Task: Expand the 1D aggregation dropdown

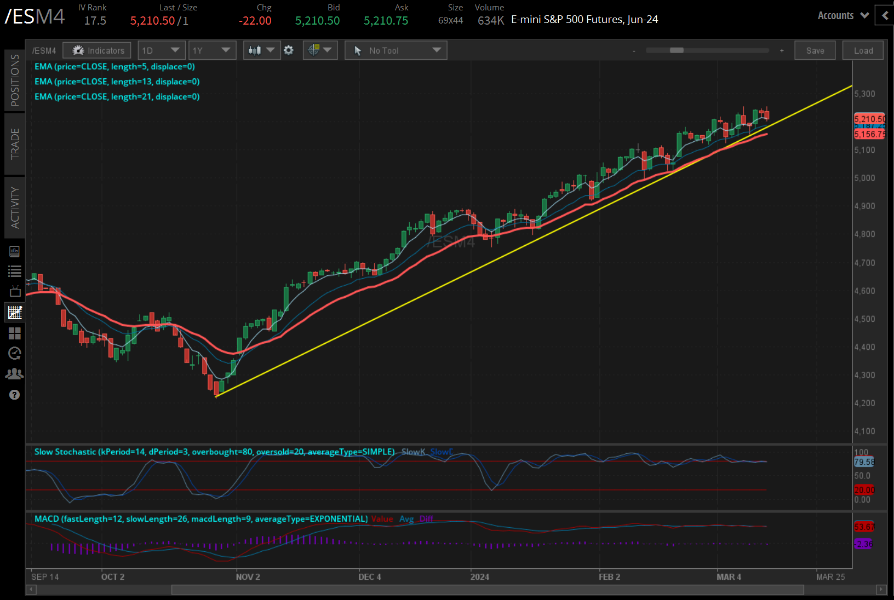Action: click(161, 50)
